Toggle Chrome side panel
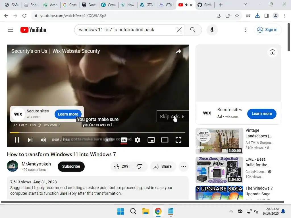The height and width of the screenshot is (218, 291). coord(267,16)
